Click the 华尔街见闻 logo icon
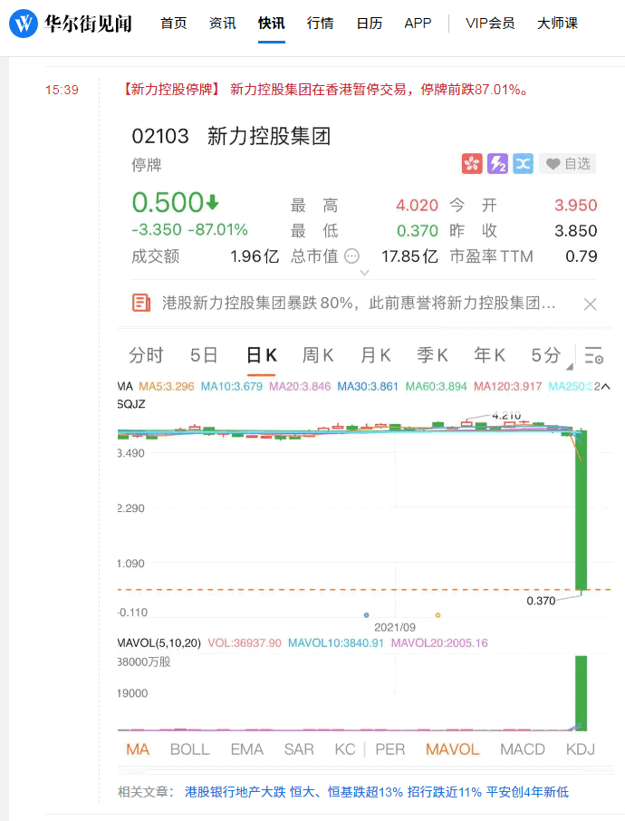The height and width of the screenshot is (821, 625). point(24,23)
